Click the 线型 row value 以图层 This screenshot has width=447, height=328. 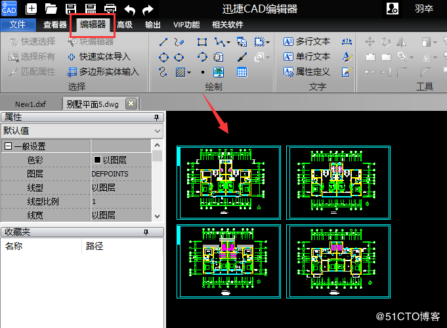tap(104, 188)
